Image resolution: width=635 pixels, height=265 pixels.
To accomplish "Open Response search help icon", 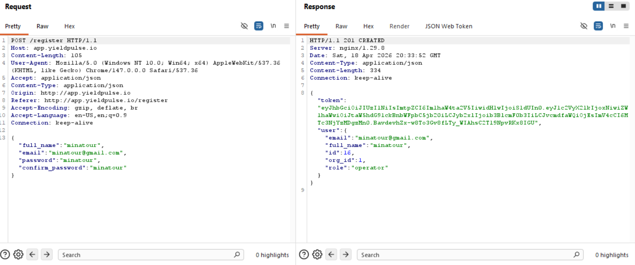I will 304,255.
